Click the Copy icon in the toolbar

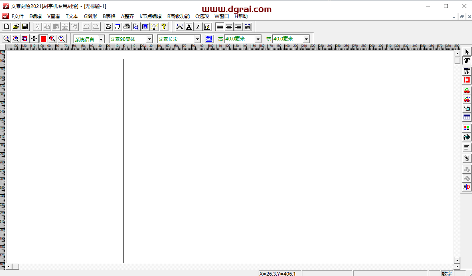47,27
